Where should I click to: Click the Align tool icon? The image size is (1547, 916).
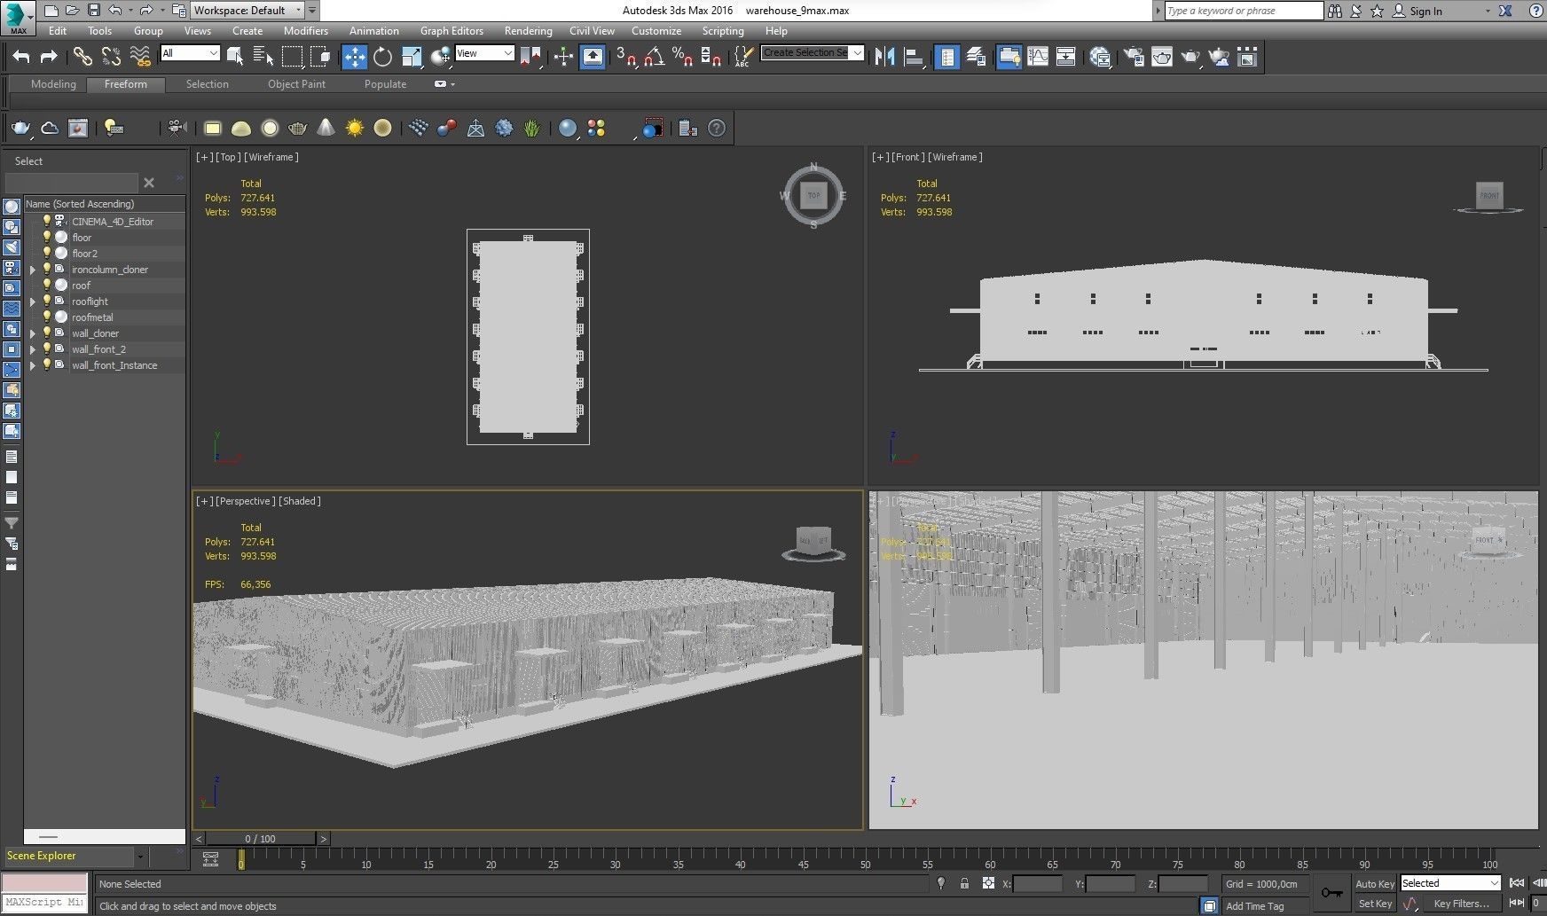tap(914, 57)
